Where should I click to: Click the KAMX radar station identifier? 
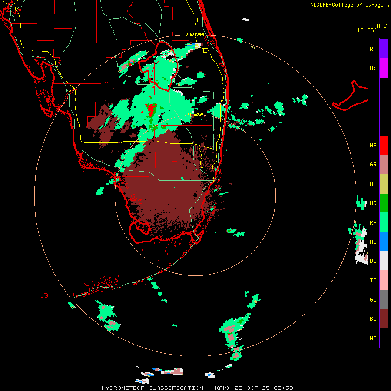pos(223,388)
